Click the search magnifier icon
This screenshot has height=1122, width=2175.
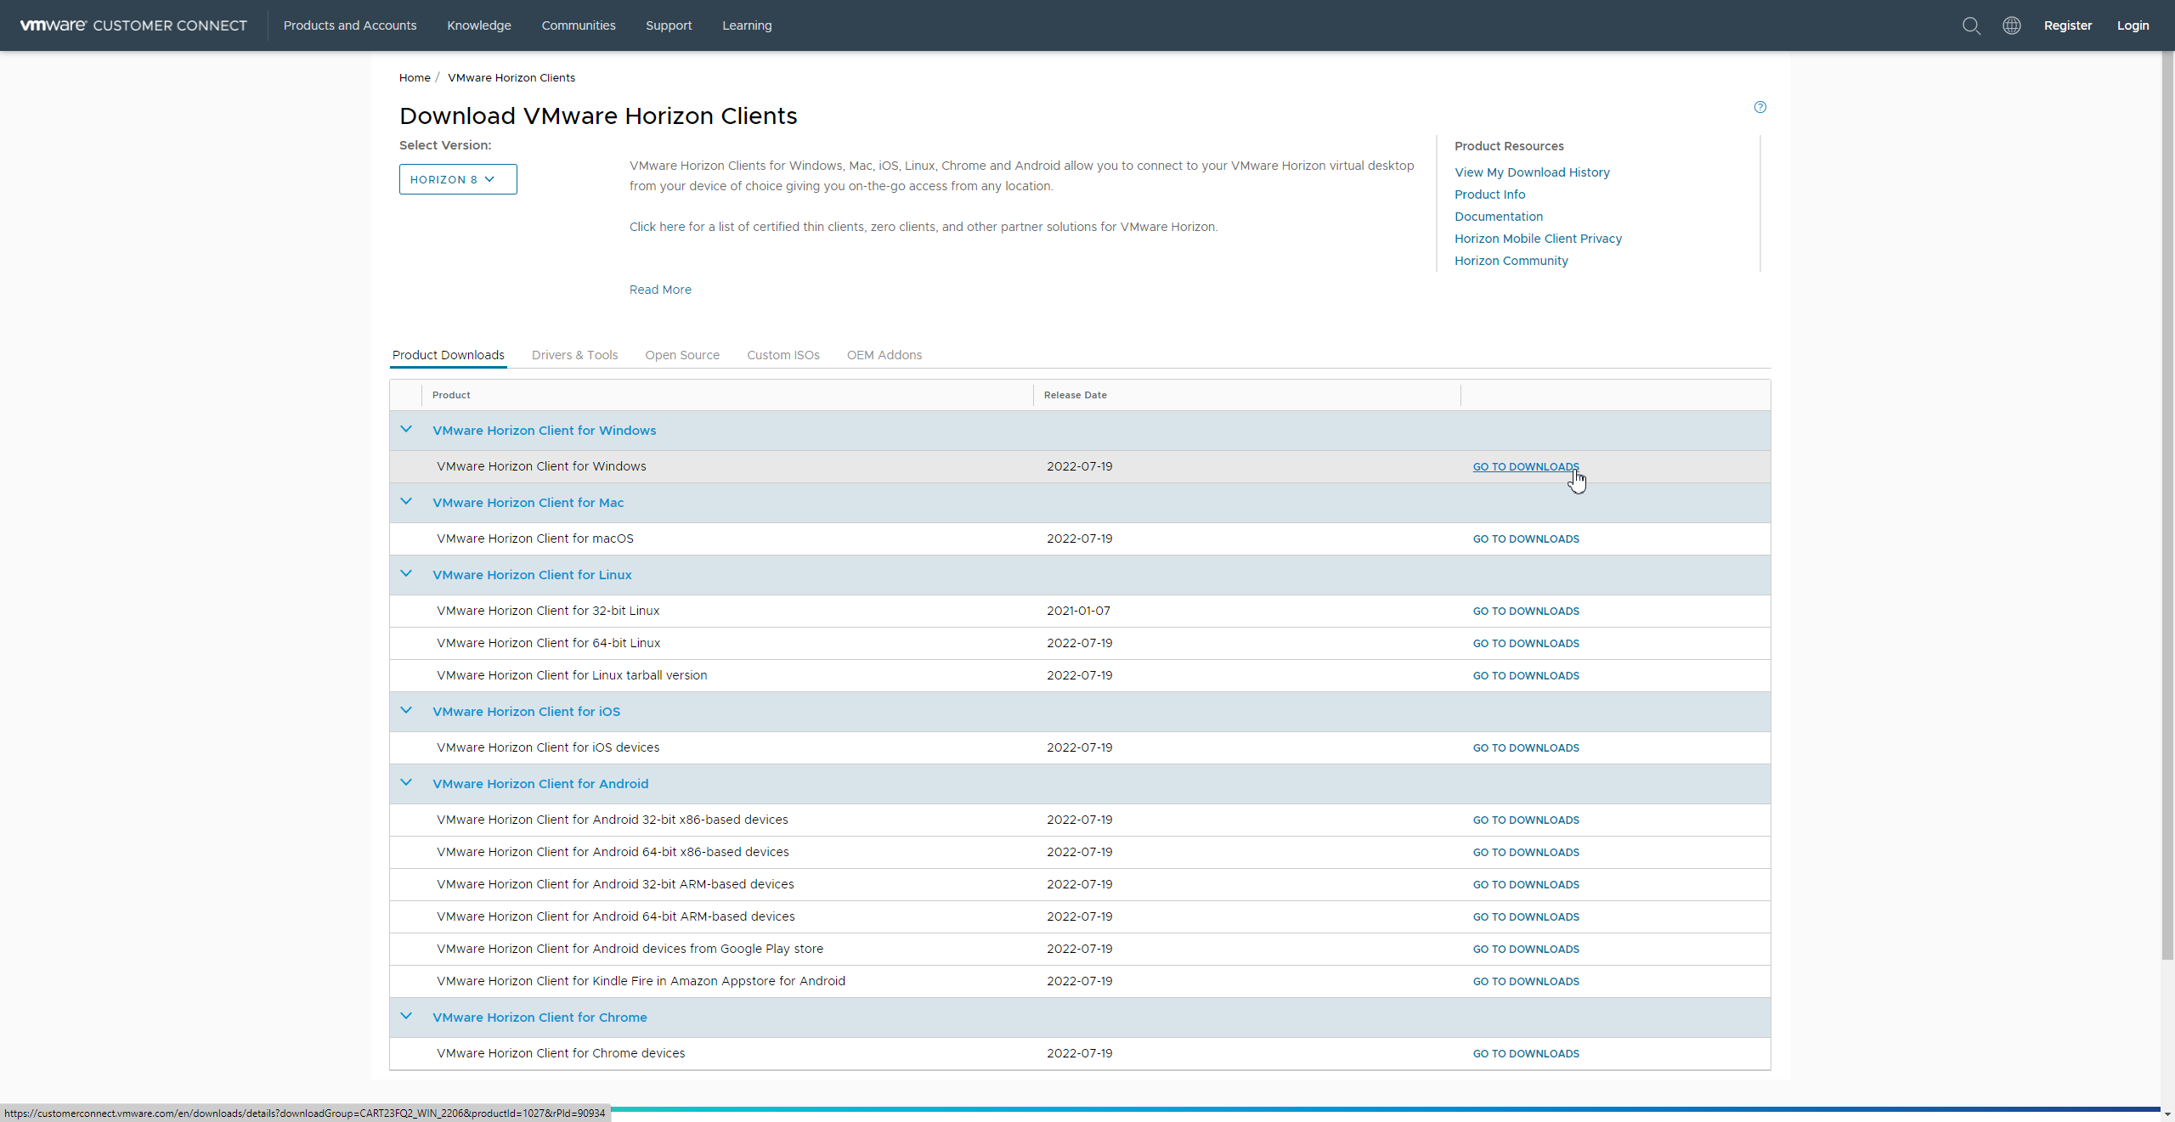tap(1971, 25)
